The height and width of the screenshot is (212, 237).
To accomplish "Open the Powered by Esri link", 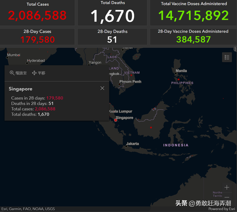I will pos(221,209).
